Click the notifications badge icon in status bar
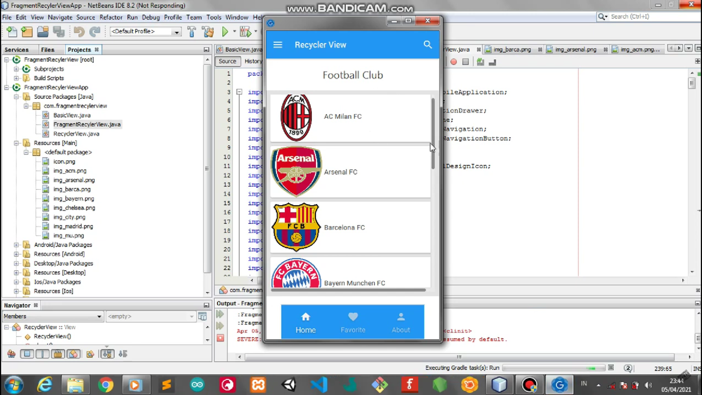 pos(628,368)
